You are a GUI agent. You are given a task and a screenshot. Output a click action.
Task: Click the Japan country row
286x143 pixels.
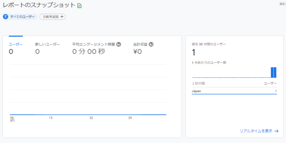(x=234, y=91)
